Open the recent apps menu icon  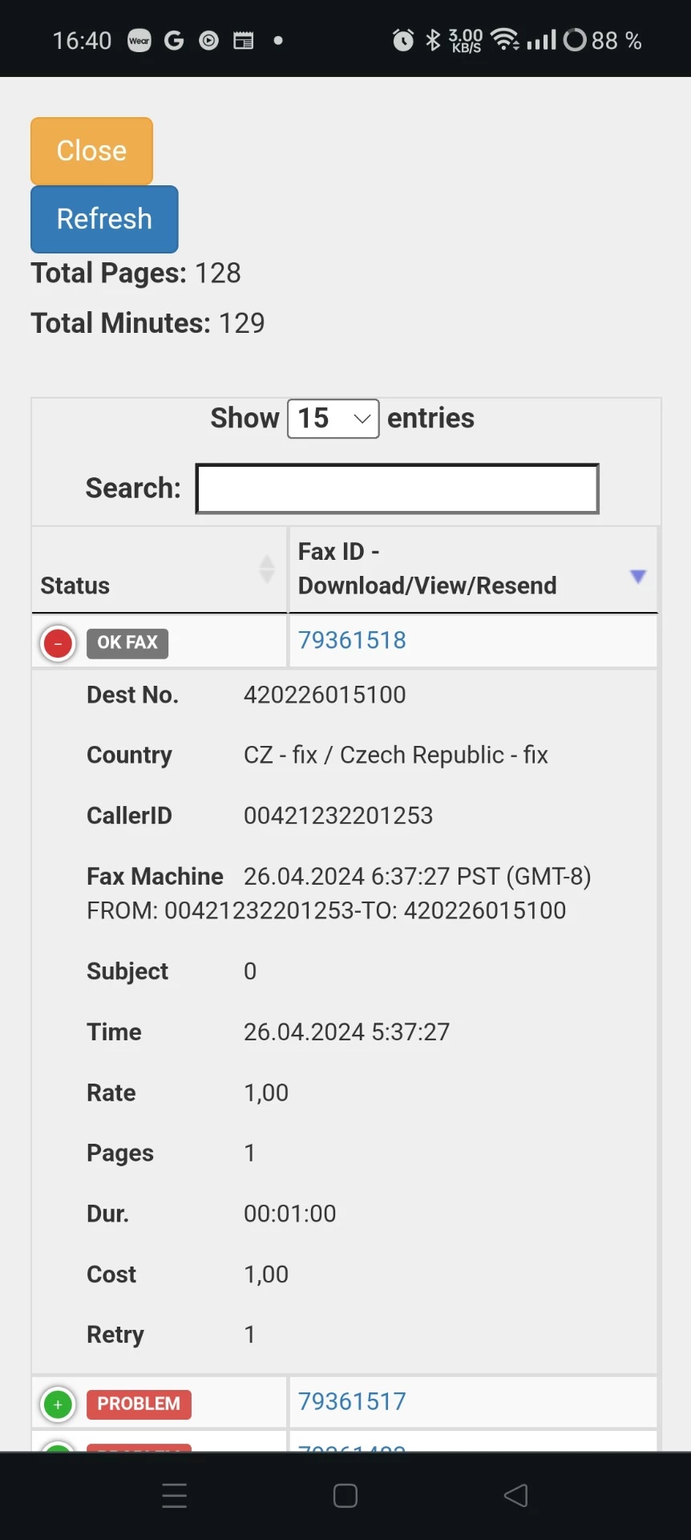[x=174, y=1495]
